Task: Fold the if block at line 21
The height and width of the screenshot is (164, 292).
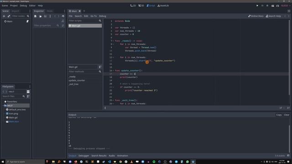Action: (113, 87)
